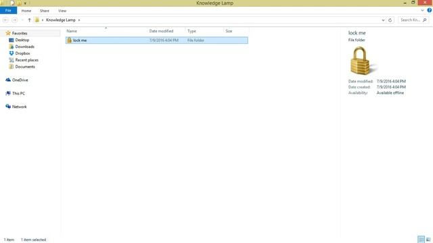Open the Share ribbon tab
This screenshot has height=243, width=433.
coord(45,11)
